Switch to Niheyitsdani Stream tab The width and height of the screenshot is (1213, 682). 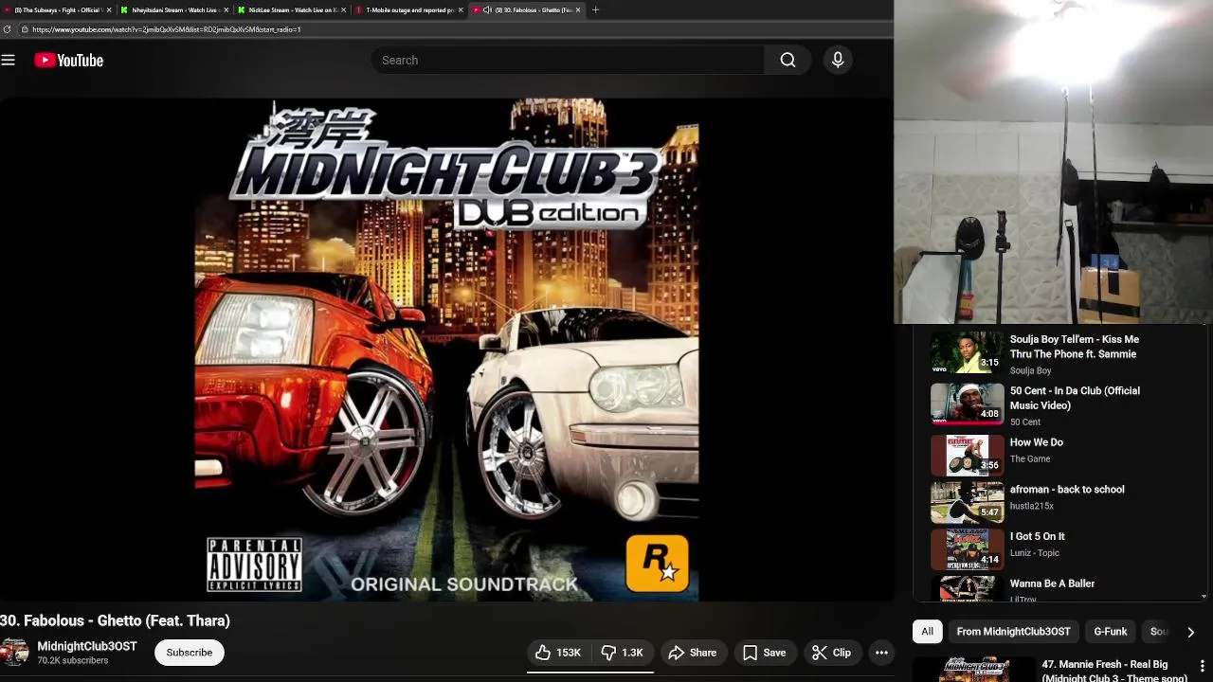pos(174,9)
